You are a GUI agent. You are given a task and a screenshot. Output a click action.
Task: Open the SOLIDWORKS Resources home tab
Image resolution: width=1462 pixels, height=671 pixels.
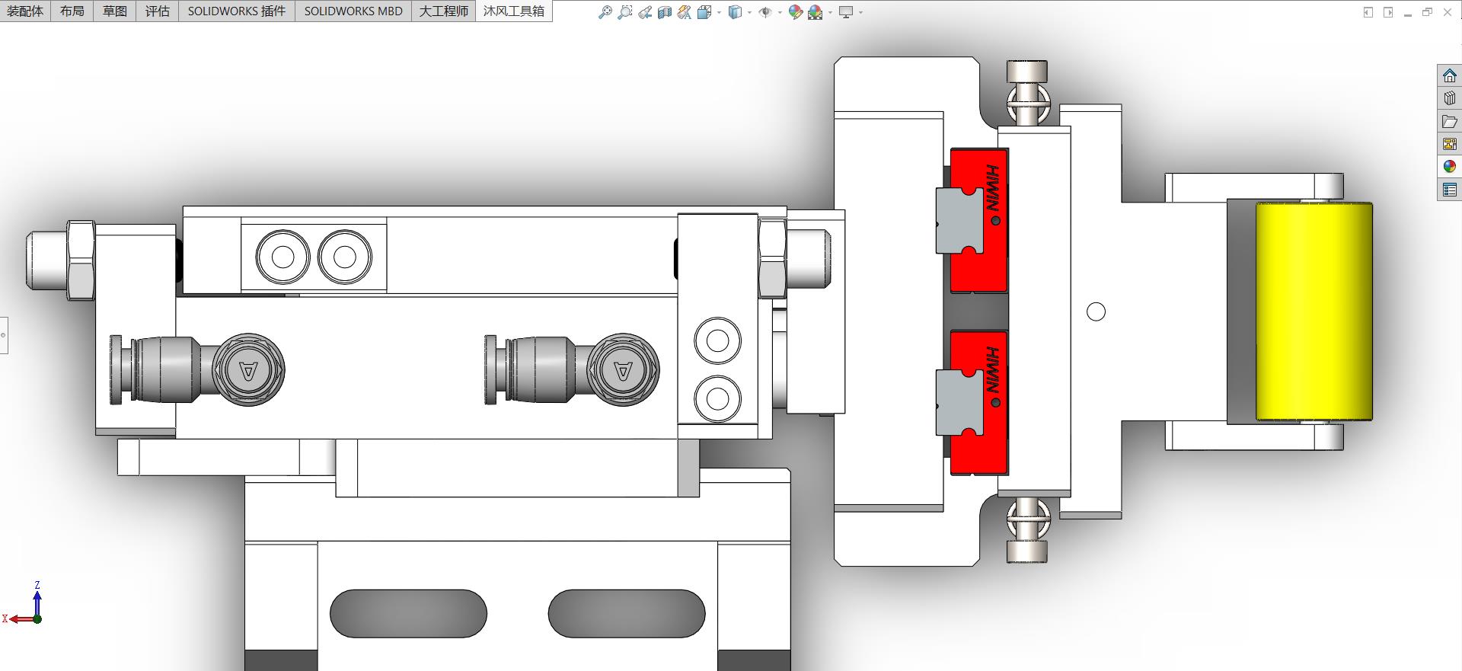[x=1449, y=75]
